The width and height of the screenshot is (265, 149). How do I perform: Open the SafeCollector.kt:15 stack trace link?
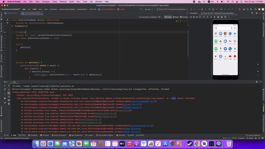pyautogui.click(x=106, y=113)
